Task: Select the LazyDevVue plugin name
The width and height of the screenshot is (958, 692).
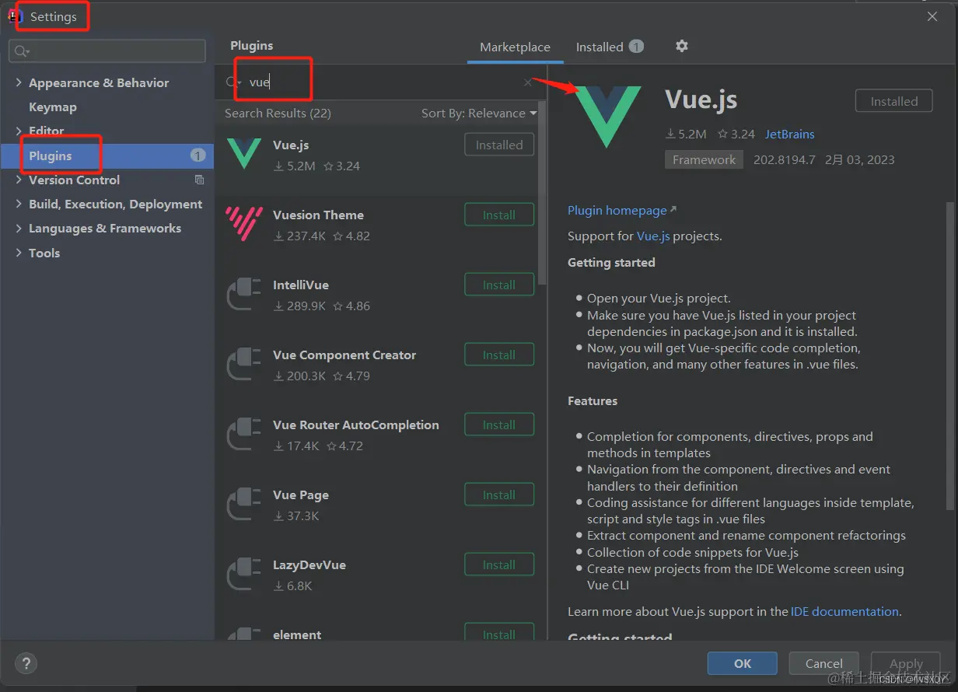Action: (309, 564)
